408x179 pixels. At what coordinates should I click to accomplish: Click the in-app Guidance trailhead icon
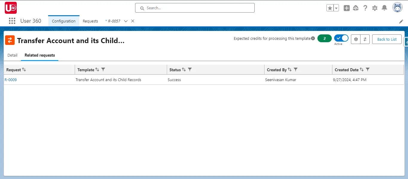pos(356,8)
